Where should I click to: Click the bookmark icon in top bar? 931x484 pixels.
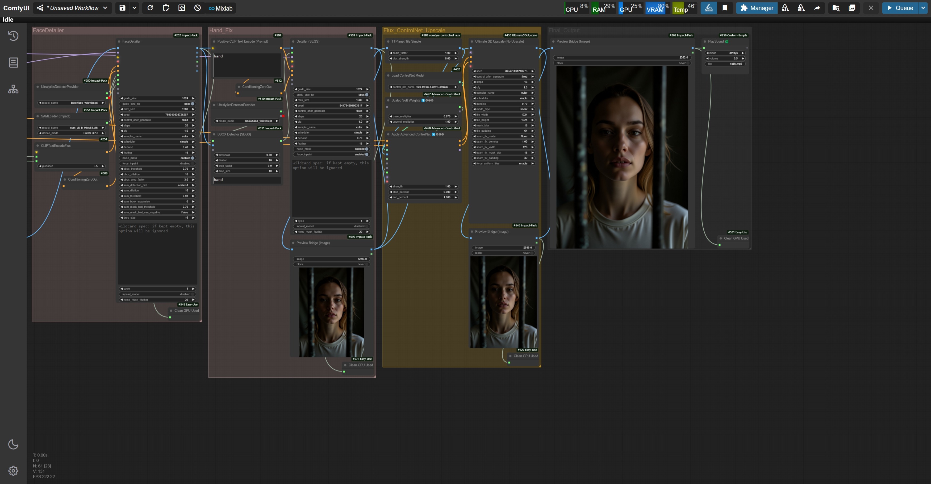point(725,8)
